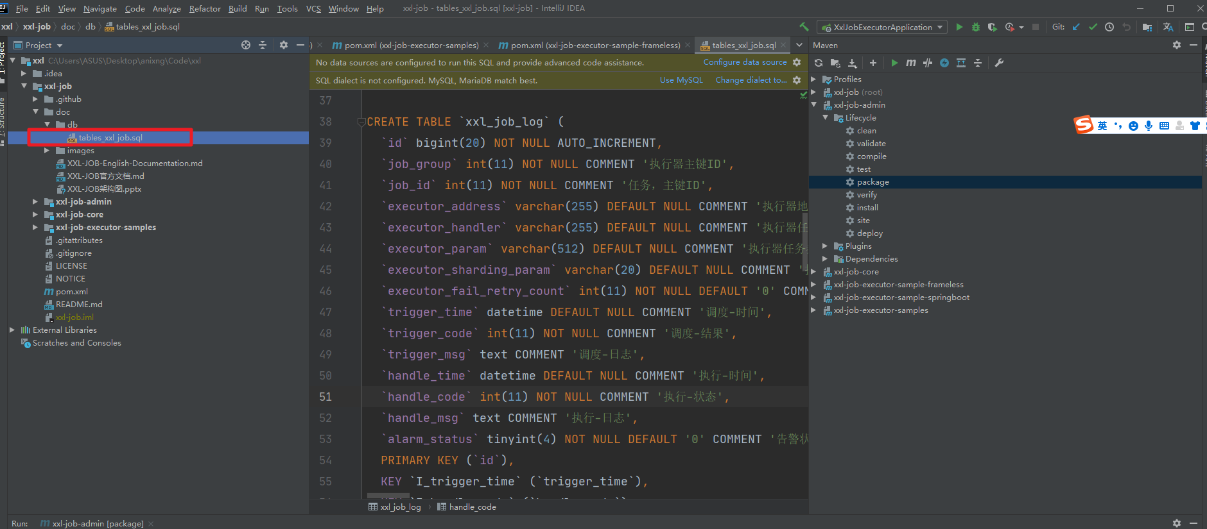The height and width of the screenshot is (529, 1207).
Task: Expand Maven Dependencies node
Action: [826, 258]
